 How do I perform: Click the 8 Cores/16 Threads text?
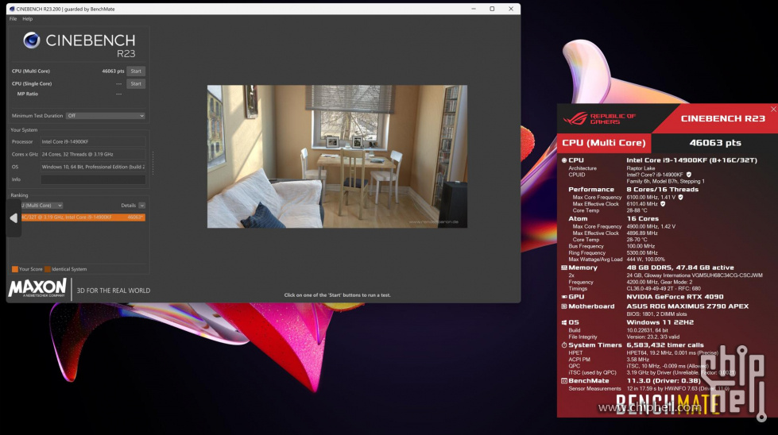point(663,189)
